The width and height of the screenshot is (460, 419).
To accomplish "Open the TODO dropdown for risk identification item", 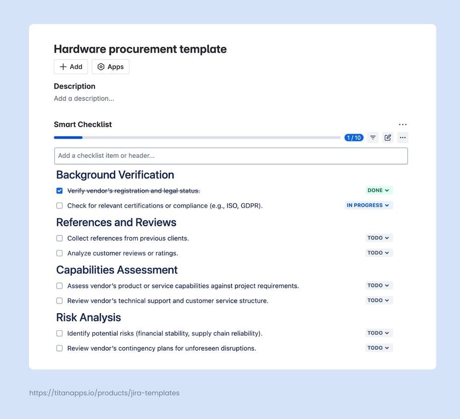I will (x=378, y=333).
